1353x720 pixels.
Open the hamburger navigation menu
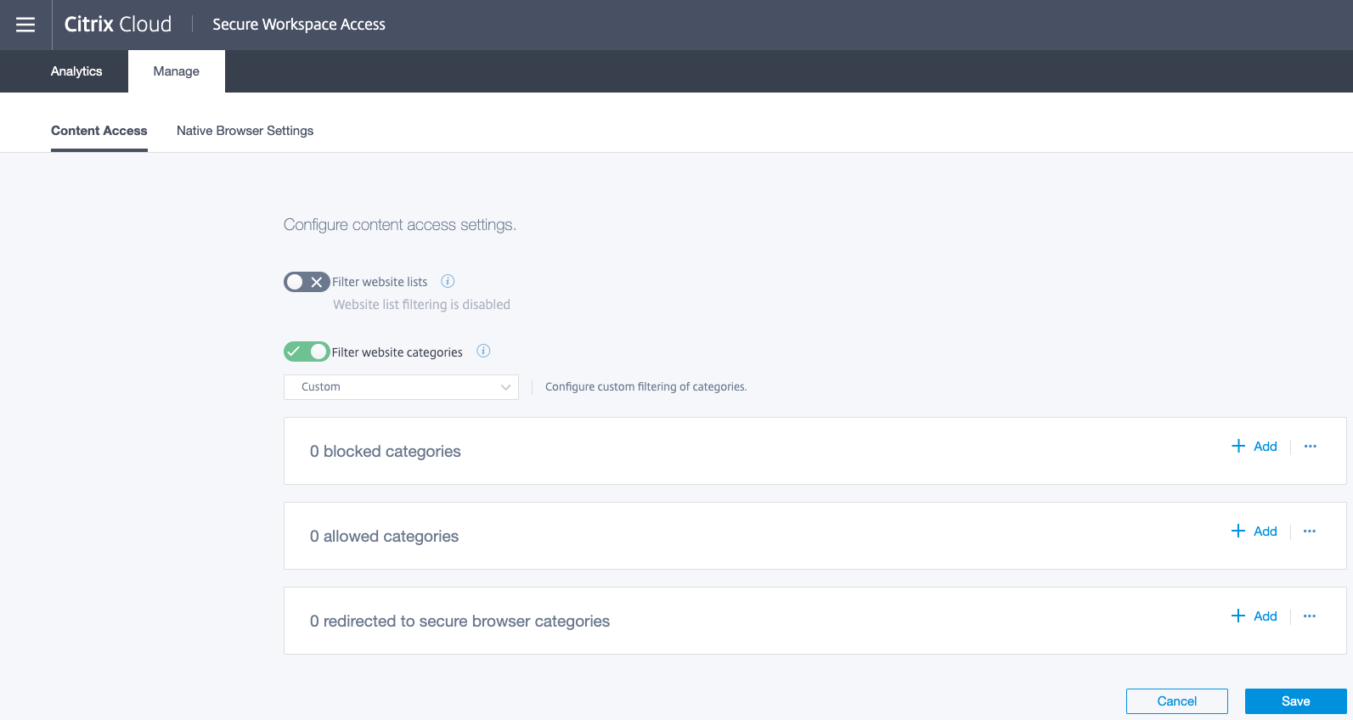coord(25,25)
